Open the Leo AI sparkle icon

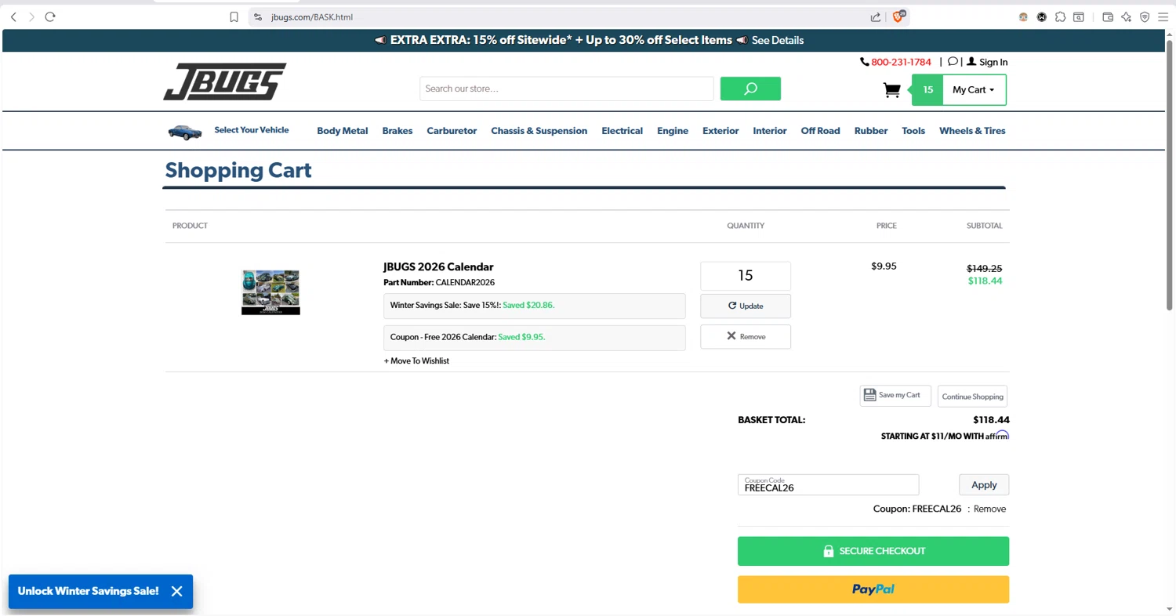pos(1126,16)
